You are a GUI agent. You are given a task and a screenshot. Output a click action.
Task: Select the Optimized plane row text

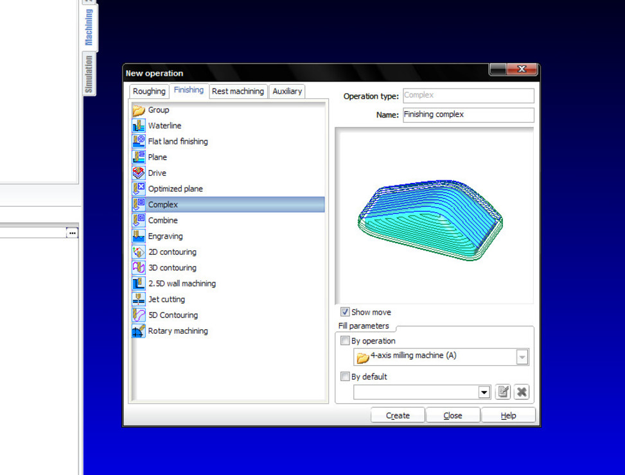175,189
